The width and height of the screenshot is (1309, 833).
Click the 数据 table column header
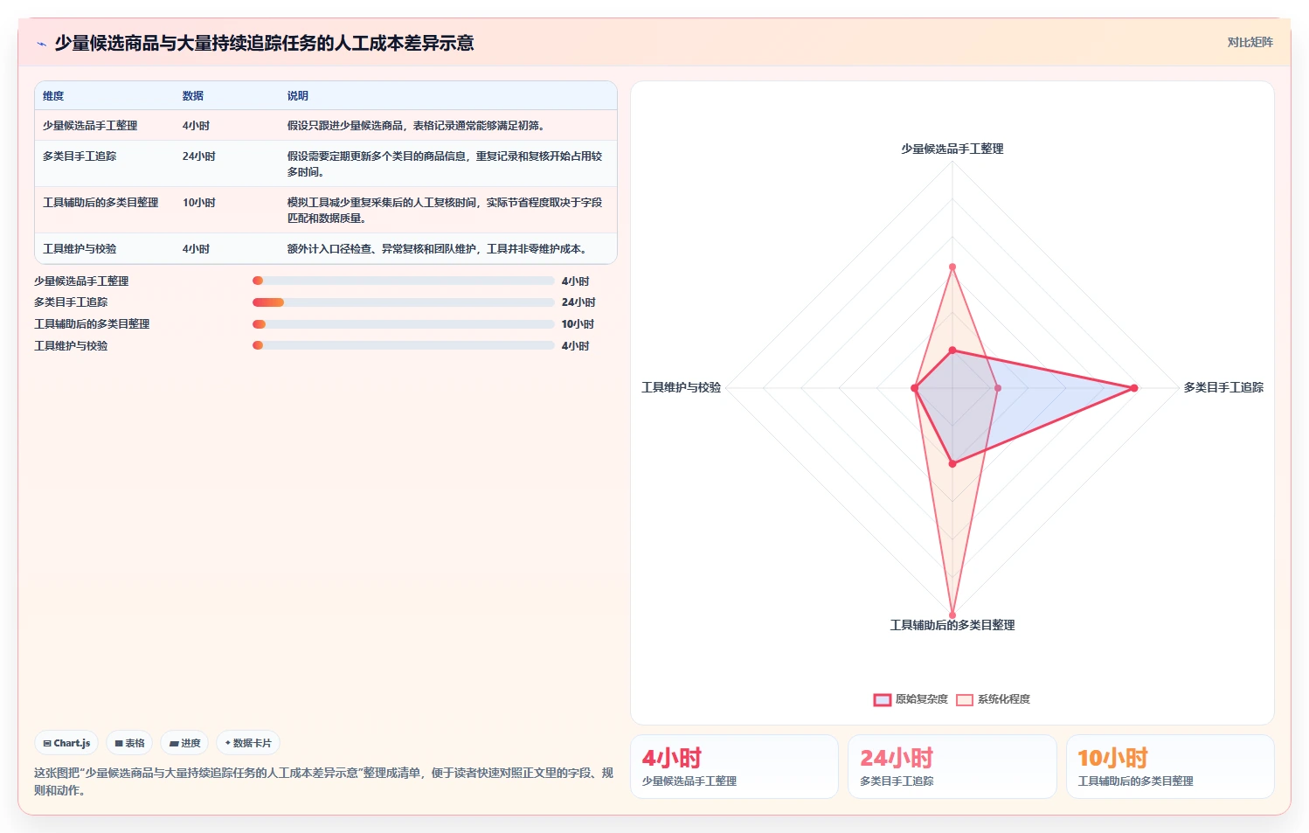193,96
